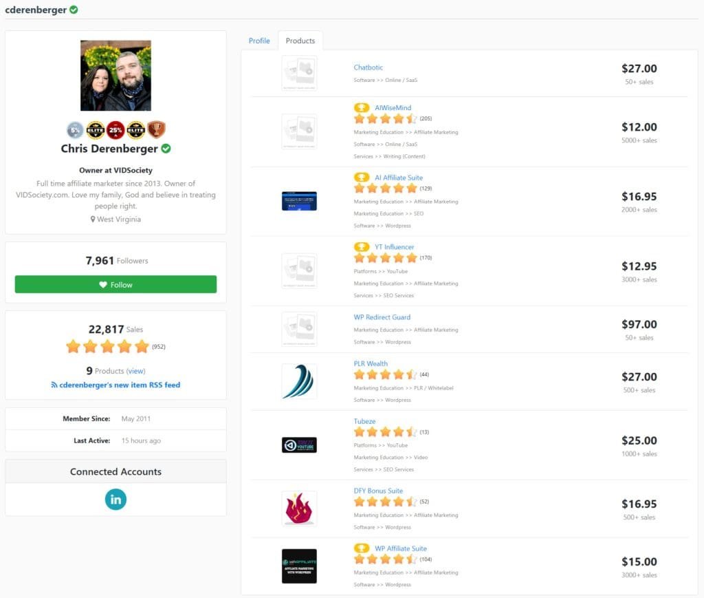
Task: Open the AIWiseMind product link
Action: (393, 107)
